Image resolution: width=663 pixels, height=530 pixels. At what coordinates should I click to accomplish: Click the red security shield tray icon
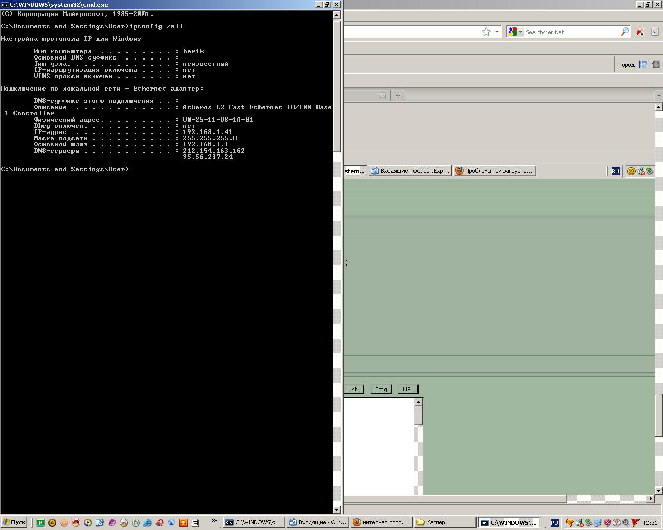coord(607,523)
